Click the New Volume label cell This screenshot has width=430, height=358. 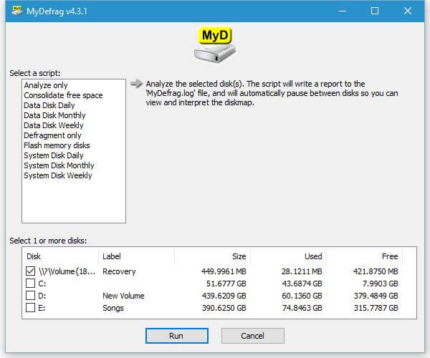pos(123,296)
